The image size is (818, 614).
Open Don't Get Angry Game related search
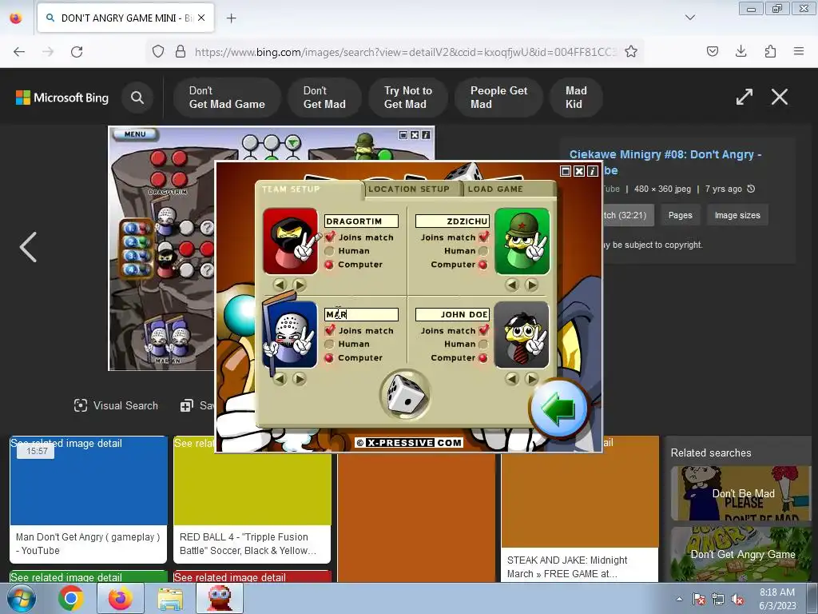pos(741,555)
